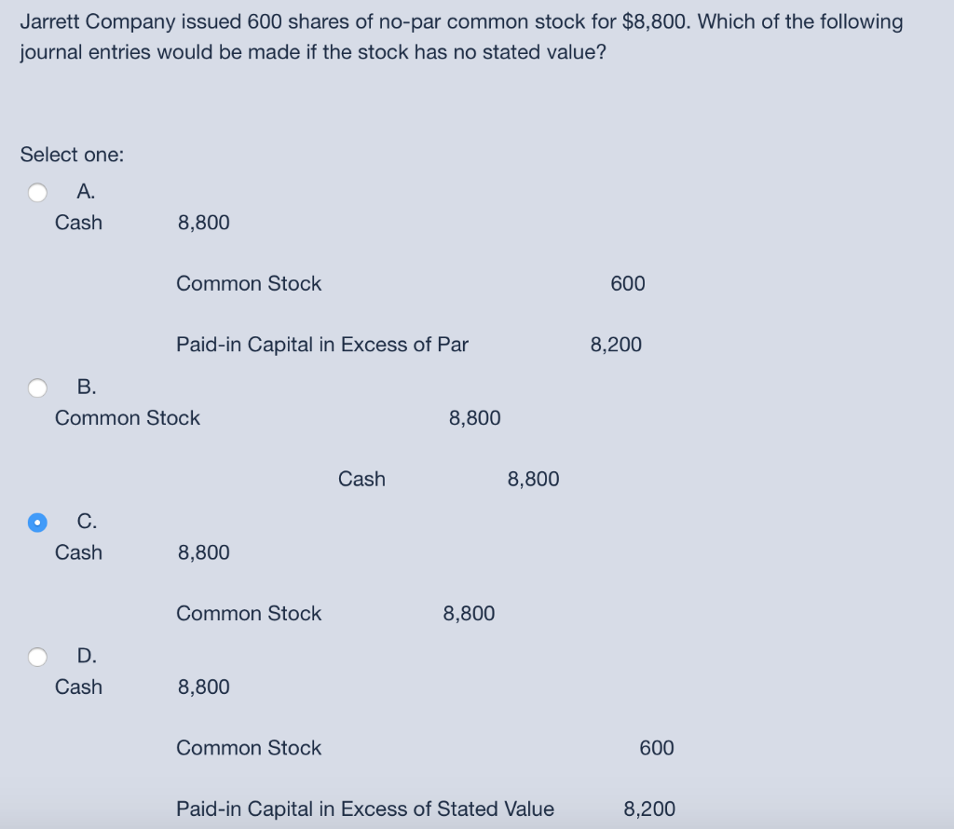Screen dimensions: 954x829
Task: Select the radio button for option B
Action: coord(37,387)
